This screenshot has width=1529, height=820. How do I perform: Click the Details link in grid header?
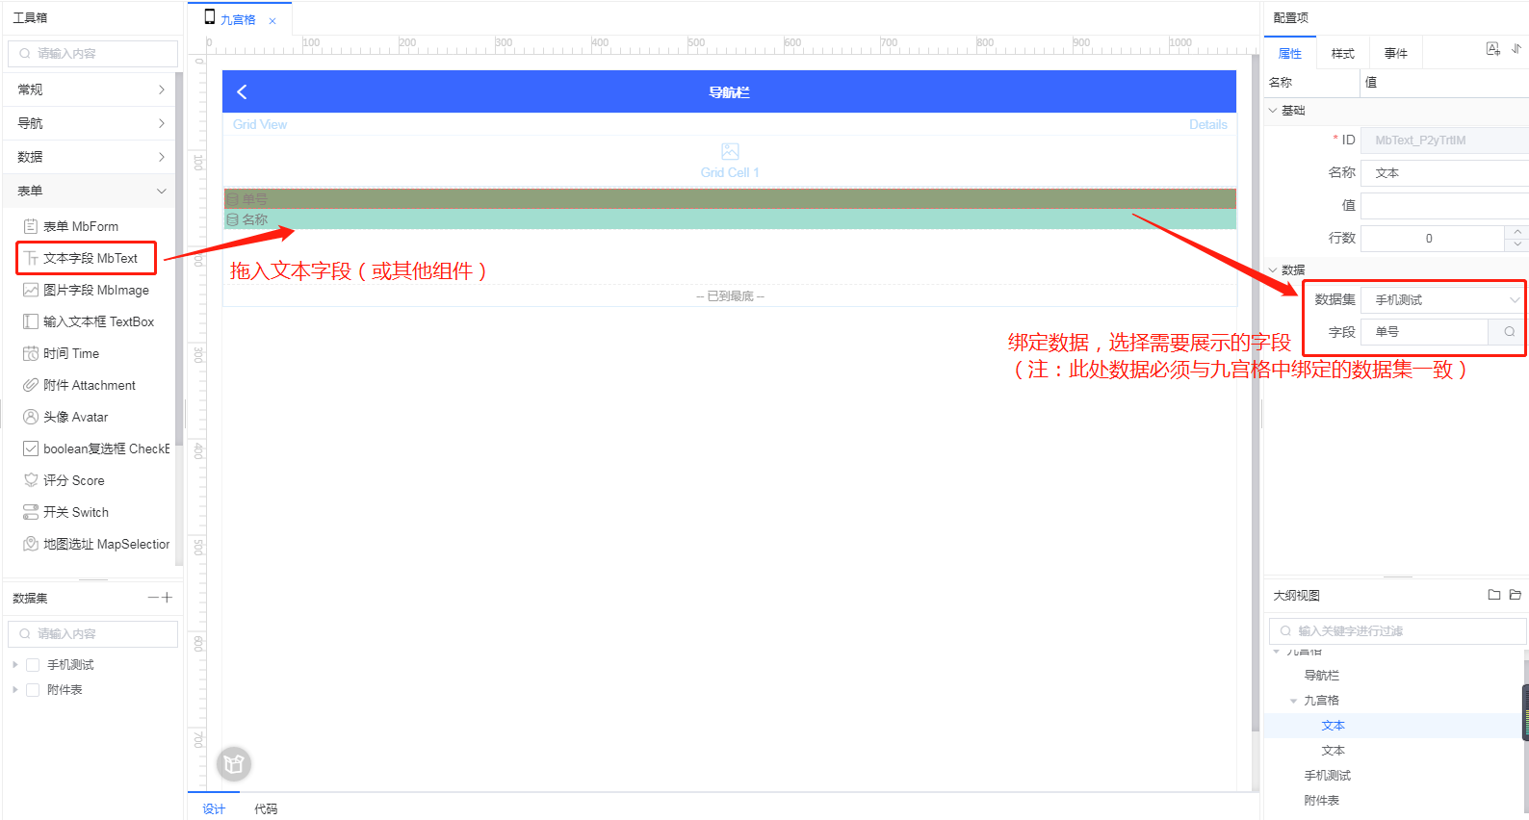[x=1207, y=125]
